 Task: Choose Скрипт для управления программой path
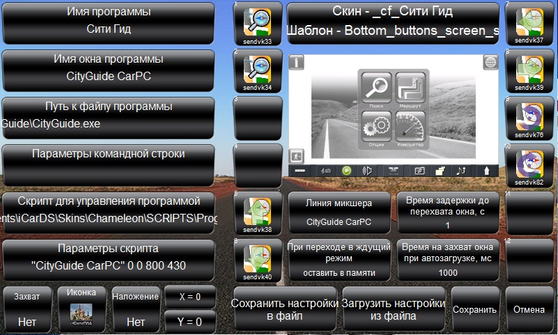pyautogui.click(x=109, y=213)
